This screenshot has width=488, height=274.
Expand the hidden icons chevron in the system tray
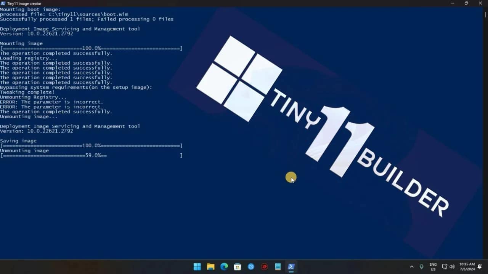(x=412, y=266)
